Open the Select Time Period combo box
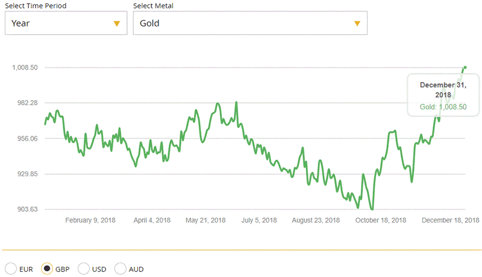Image resolution: width=482 pixels, height=277 pixels. 66,24
